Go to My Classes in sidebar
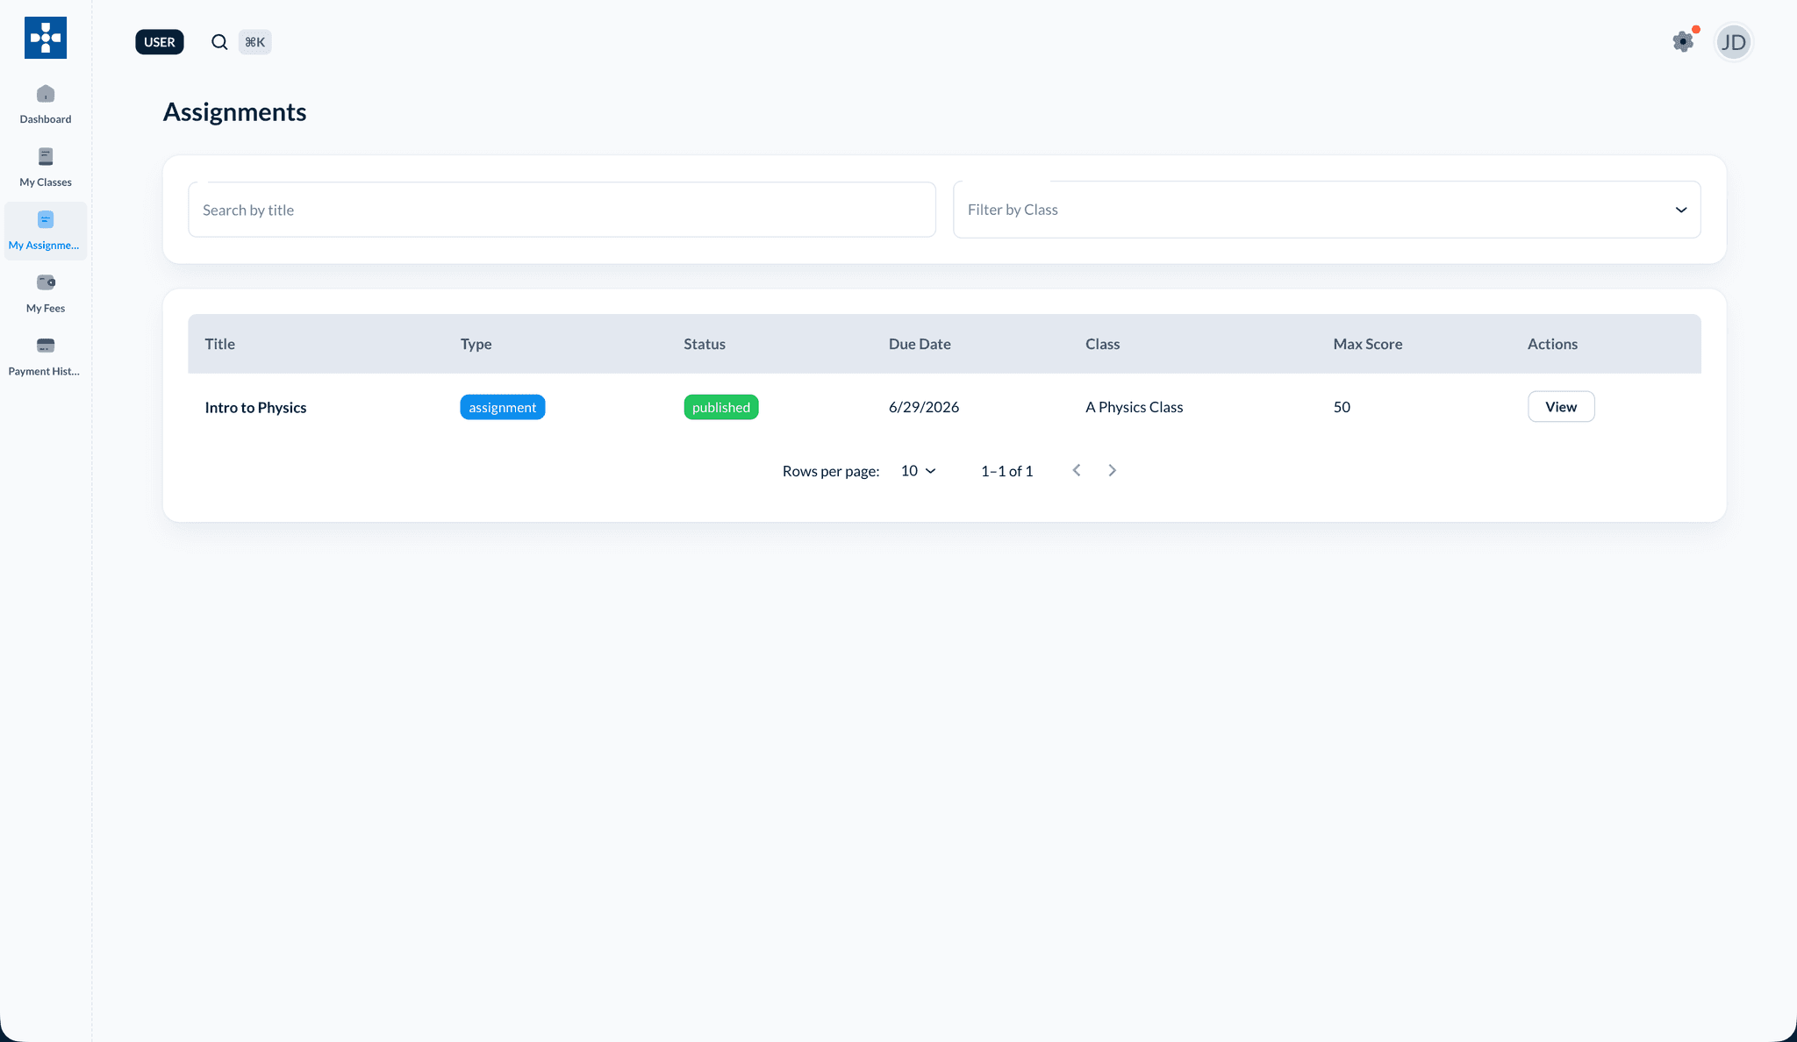The image size is (1797, 1042). coord(46,168)
